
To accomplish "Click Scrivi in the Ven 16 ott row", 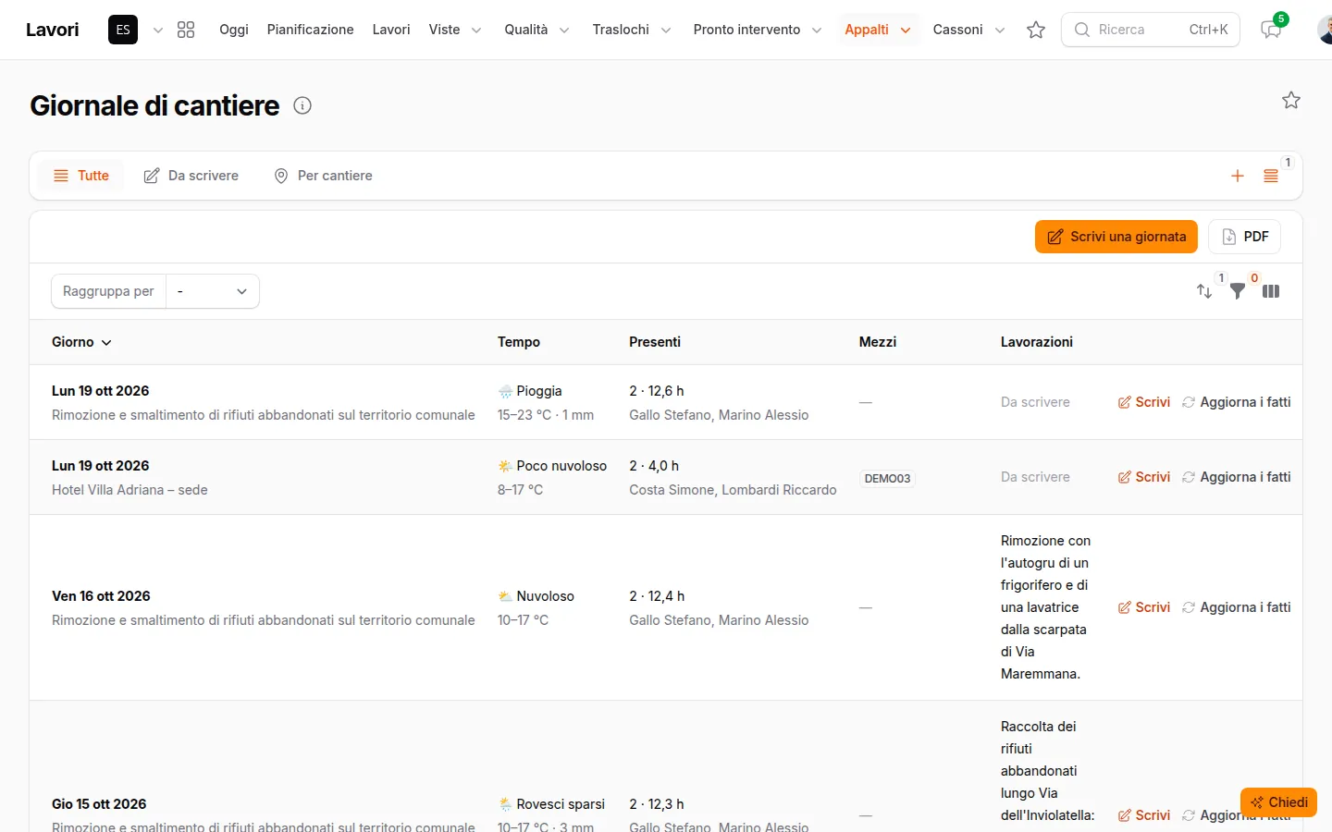I will [x=1144, y=607].
